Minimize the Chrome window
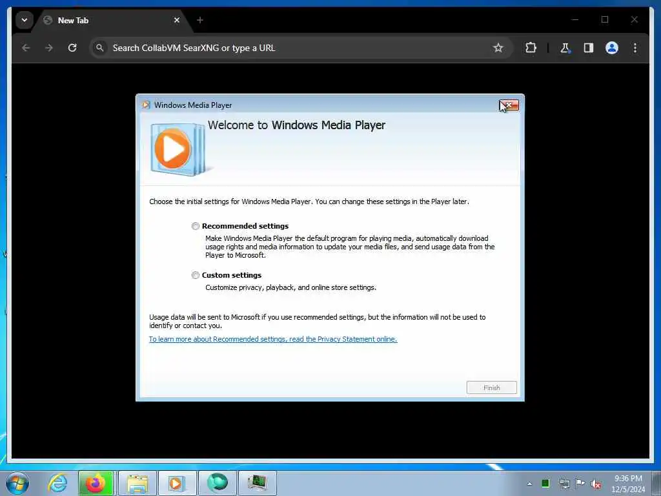 click(575, 19)
